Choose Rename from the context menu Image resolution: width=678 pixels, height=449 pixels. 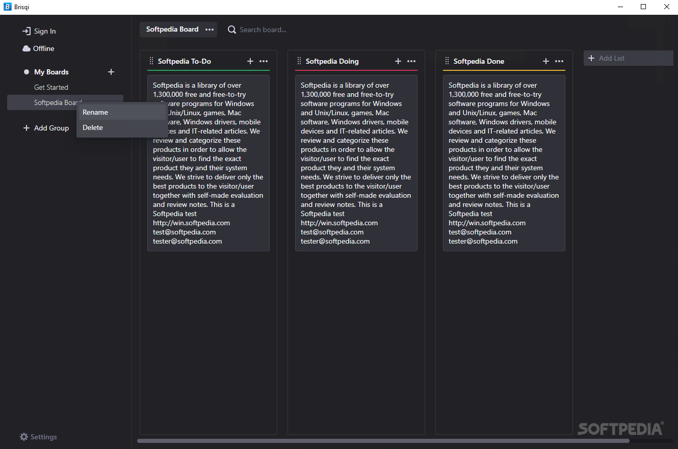click(x=122, y=112)
